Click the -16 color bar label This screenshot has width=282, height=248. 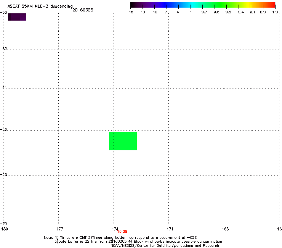pos(130,12)
